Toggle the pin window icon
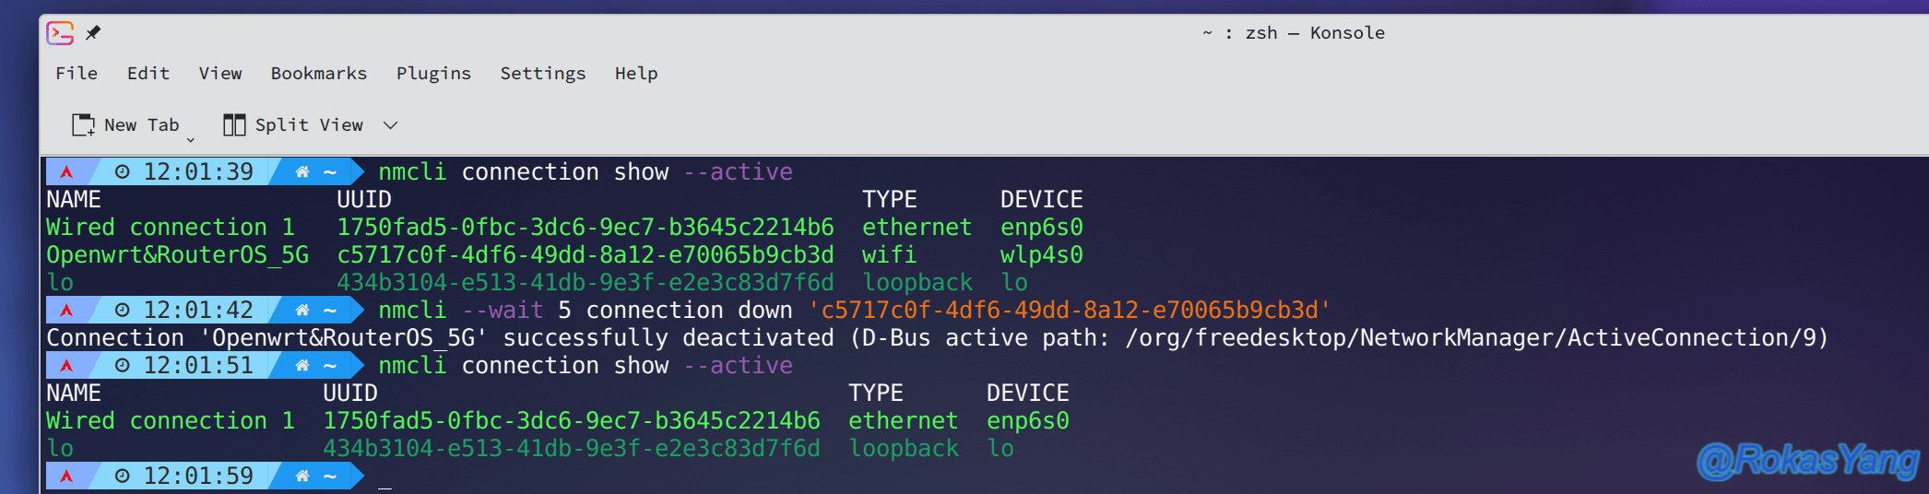 pyautogui.click(x=93, y=33)
